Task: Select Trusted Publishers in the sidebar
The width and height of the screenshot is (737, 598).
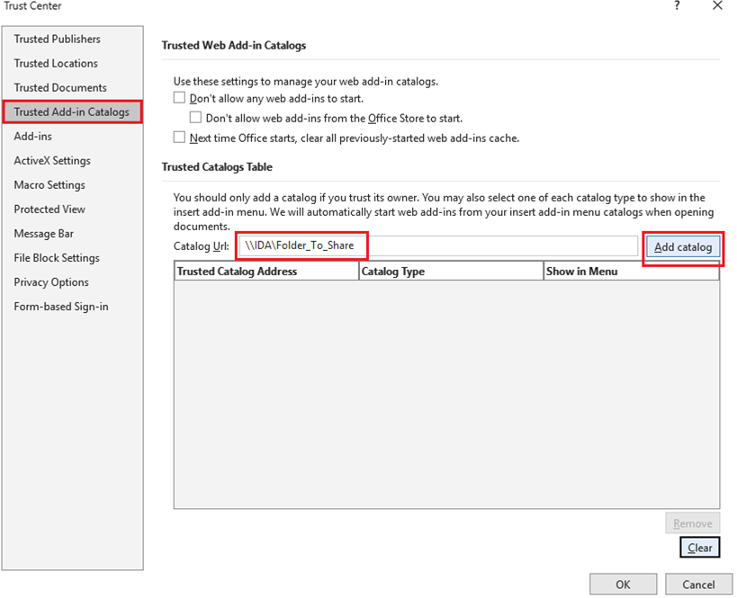Action: (58, 39)
